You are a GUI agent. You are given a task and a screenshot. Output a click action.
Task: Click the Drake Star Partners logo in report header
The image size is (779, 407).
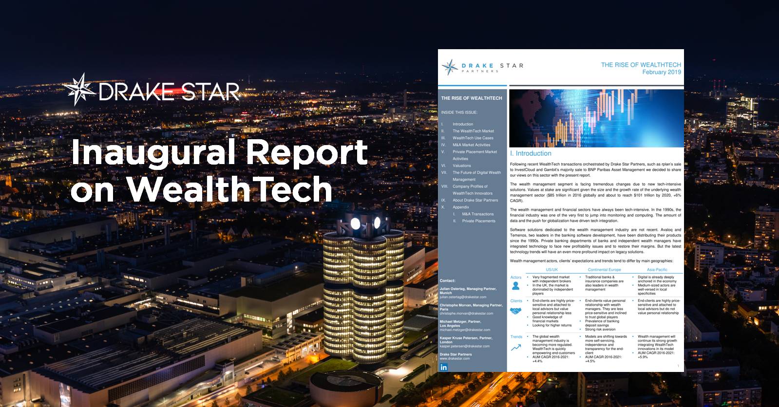coord(482,68)
